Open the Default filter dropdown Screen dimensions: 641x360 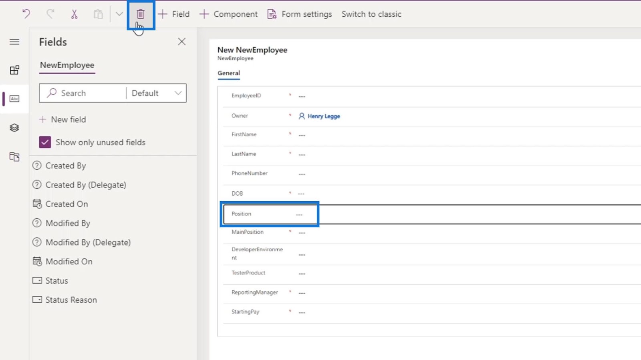pos(156,93)
